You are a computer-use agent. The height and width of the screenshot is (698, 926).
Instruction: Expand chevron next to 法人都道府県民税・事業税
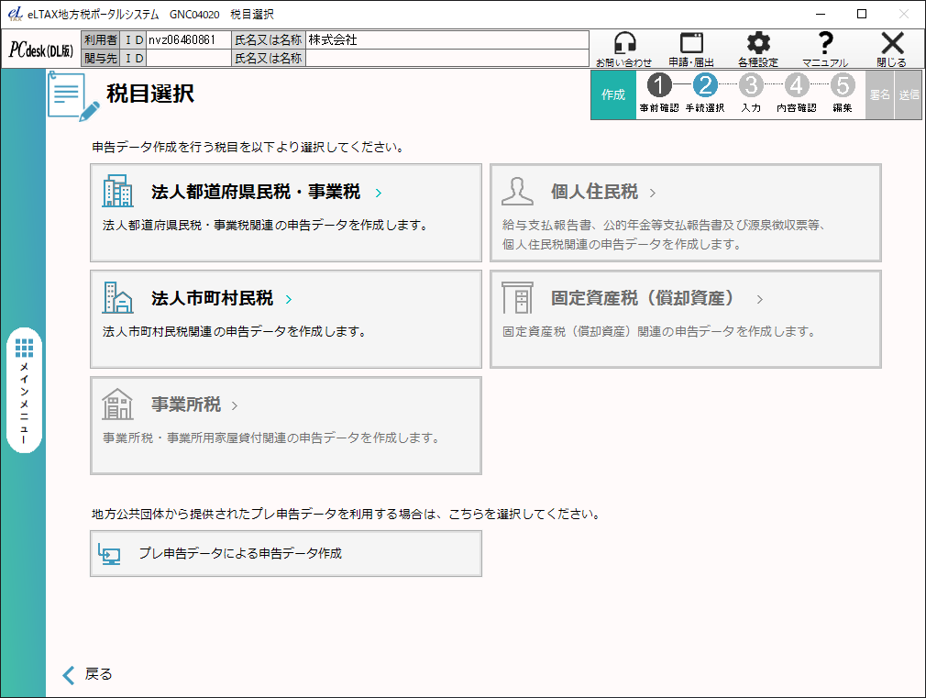pos(379,193)
